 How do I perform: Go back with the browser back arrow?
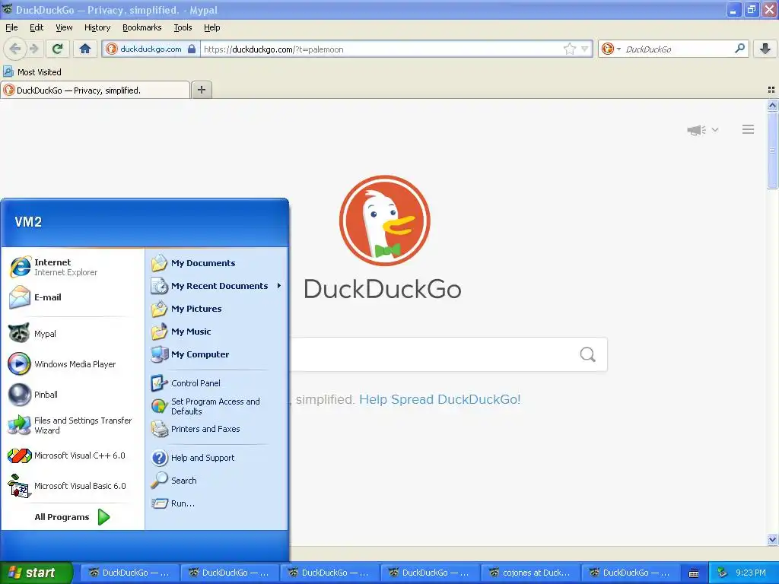tap(15, 49)
